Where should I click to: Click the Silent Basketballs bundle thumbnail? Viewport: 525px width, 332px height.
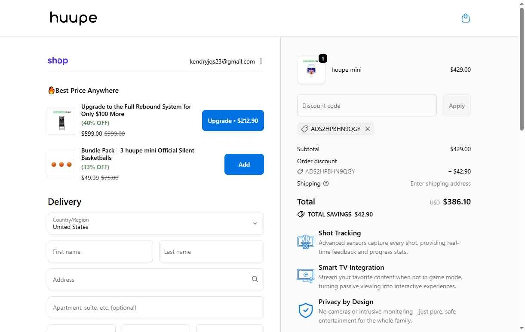tap(61, 164)
